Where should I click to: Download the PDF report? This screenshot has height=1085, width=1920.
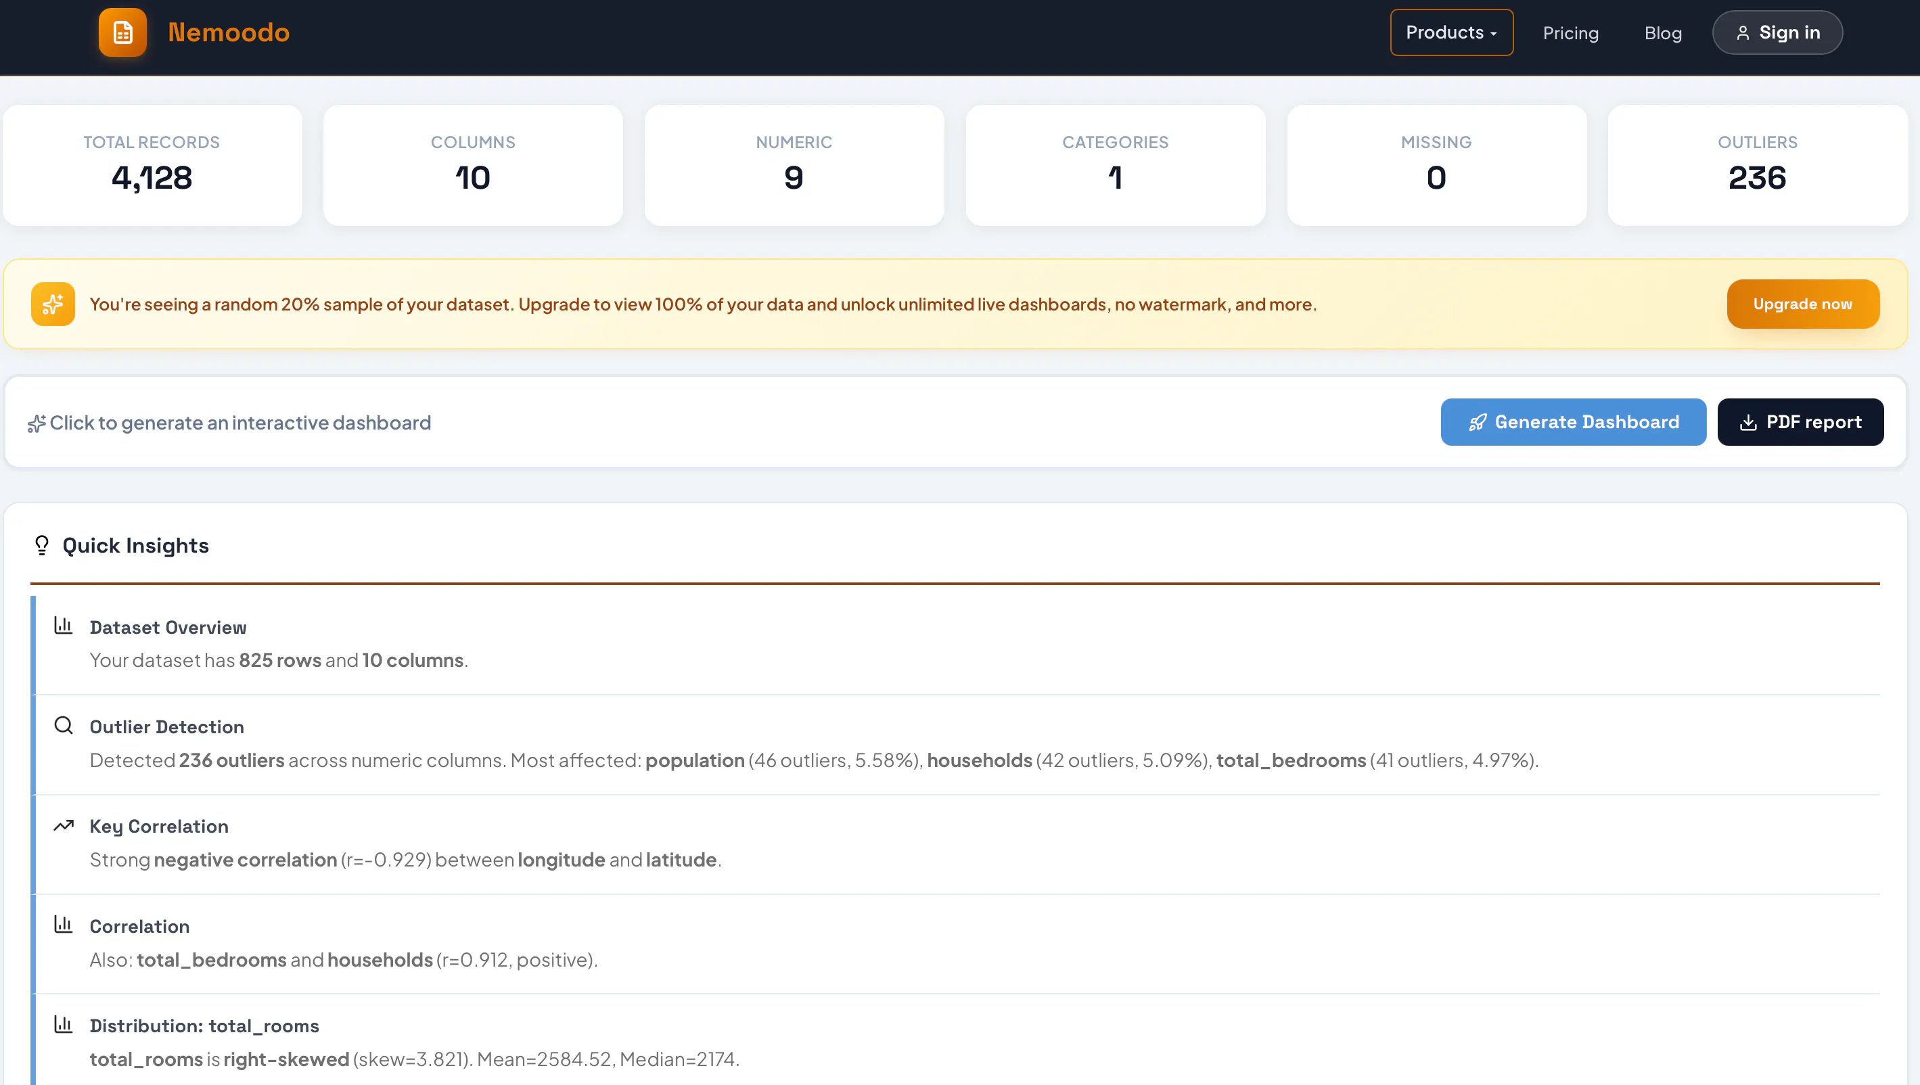click(1800, 422)
